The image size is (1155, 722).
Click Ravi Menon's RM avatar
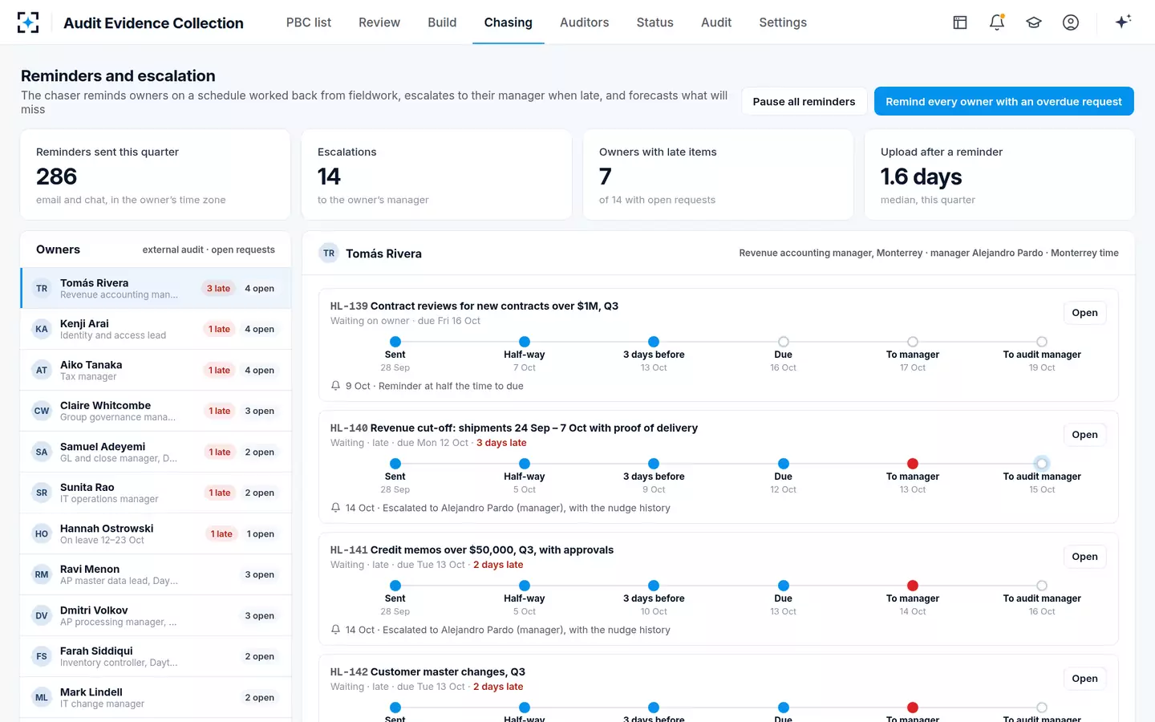(42, 574)
